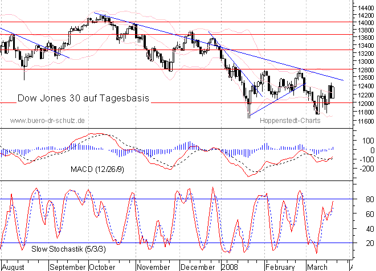Screen dimensions: 376x271
Task: Click the 12000 price level label
Action: point(363,104)
